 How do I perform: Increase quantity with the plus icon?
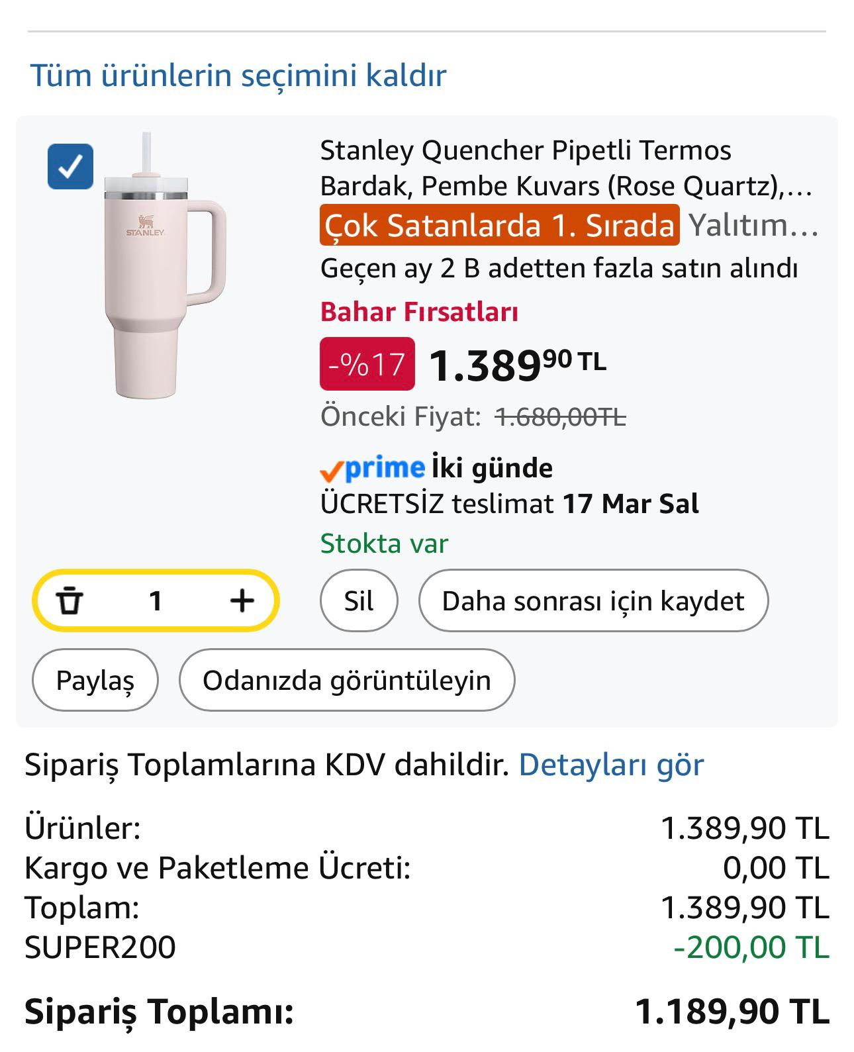tap(242, 601)
